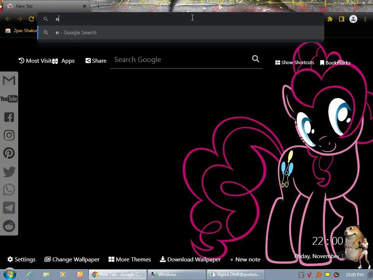Open the 2pac Shakur bookmark
Viewport: 373px width, 280px height.
(x=21, y=31)
